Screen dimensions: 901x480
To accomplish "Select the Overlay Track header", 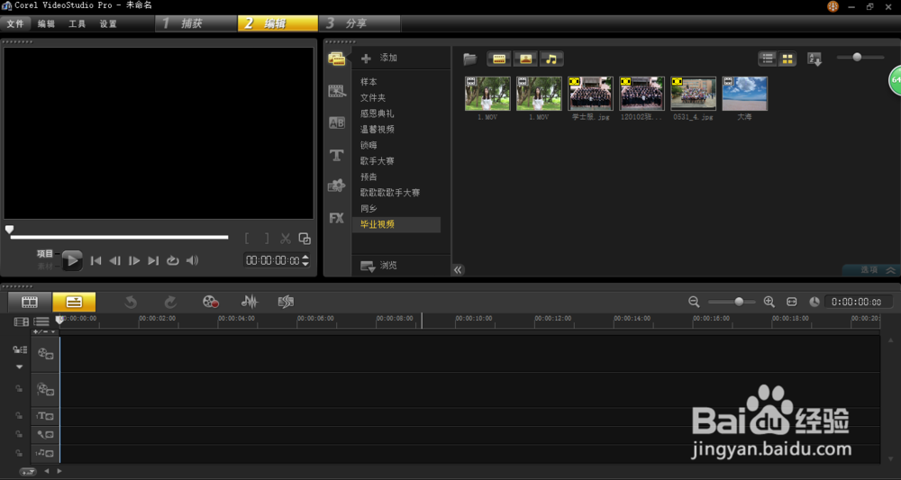I will pyautogui.click(x=45, y=390).
